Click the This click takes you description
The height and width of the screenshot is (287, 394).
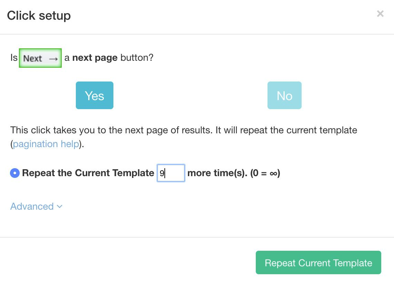184,137
